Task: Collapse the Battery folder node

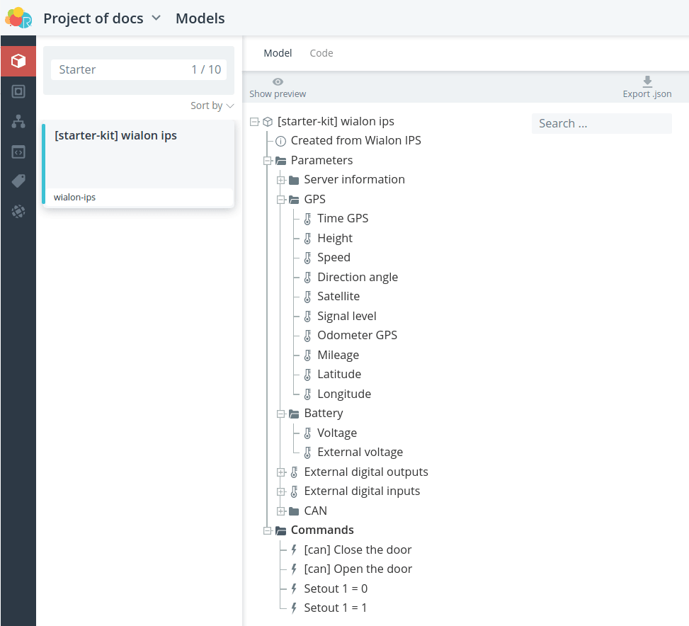Action: point(281,414)
